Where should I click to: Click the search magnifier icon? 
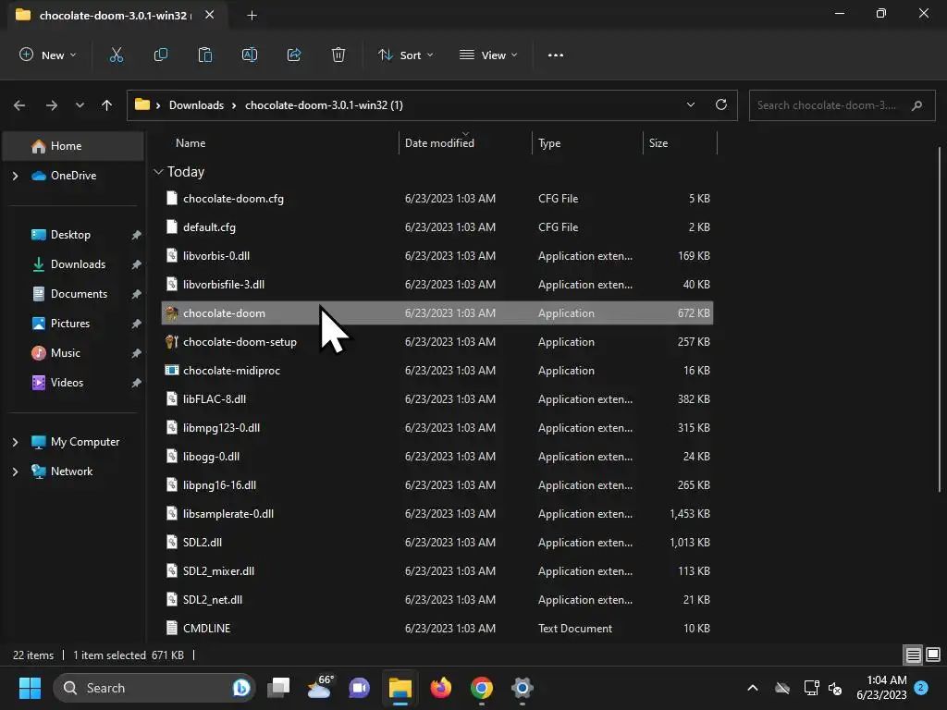pyautogui.click(x=916, y=105)
